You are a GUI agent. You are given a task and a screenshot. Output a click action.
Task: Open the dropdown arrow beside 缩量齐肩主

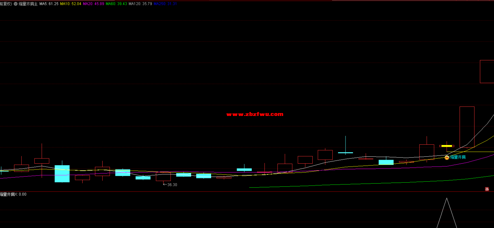point(15,4)
